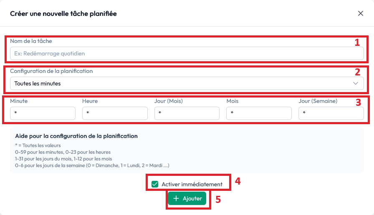Click the plus icon on Ajouter

click(x=176, y=199)
